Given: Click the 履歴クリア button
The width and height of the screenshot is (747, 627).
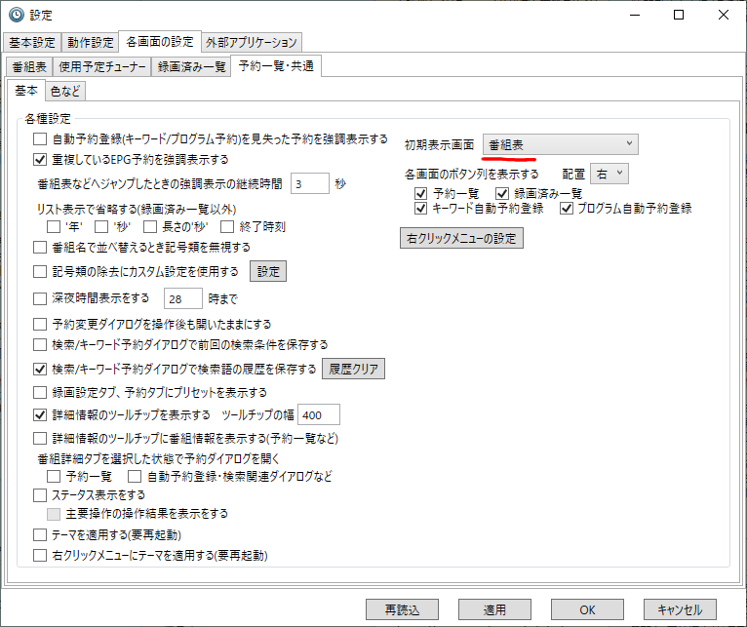Looking at the screenshot, I should point(353,369).
